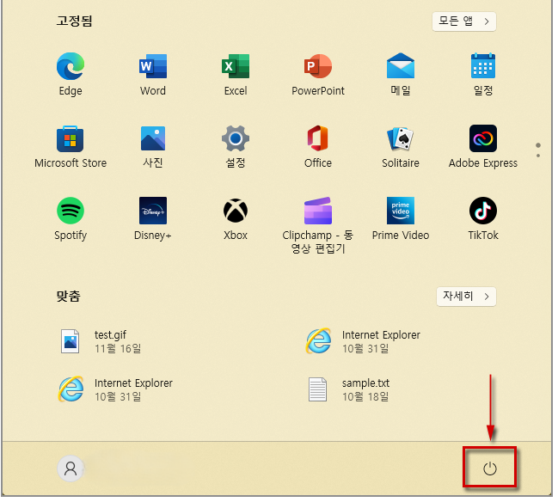Open the 일정 calendar app

(483, 74)
